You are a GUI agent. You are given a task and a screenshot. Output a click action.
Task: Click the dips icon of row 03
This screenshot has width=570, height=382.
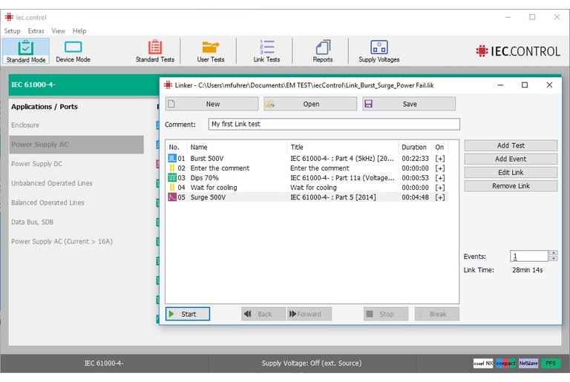tap(172, 178)
